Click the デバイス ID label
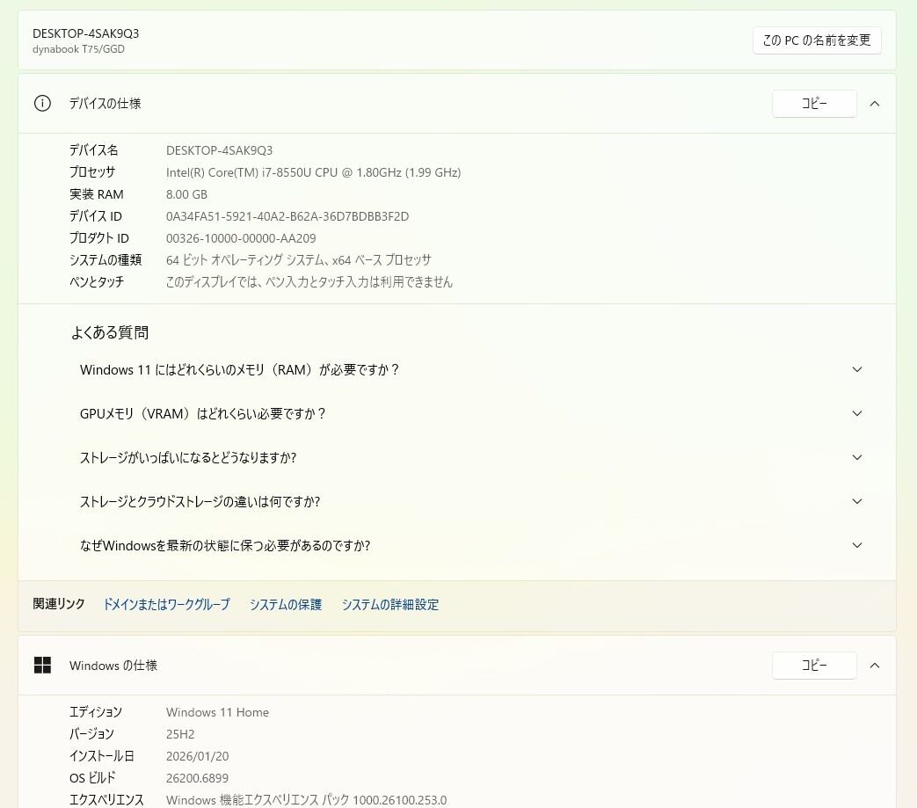The image size is (917, 808). pos(95,216)
